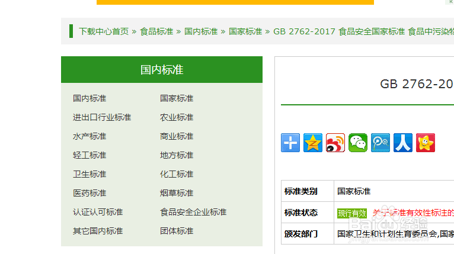Share to QQ Zone star icon
Image resolution: width=454 pixels, height=254 pixels.
point(313,143)
